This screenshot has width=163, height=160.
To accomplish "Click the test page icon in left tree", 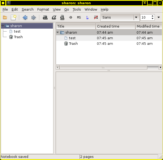I will point(11,31).
